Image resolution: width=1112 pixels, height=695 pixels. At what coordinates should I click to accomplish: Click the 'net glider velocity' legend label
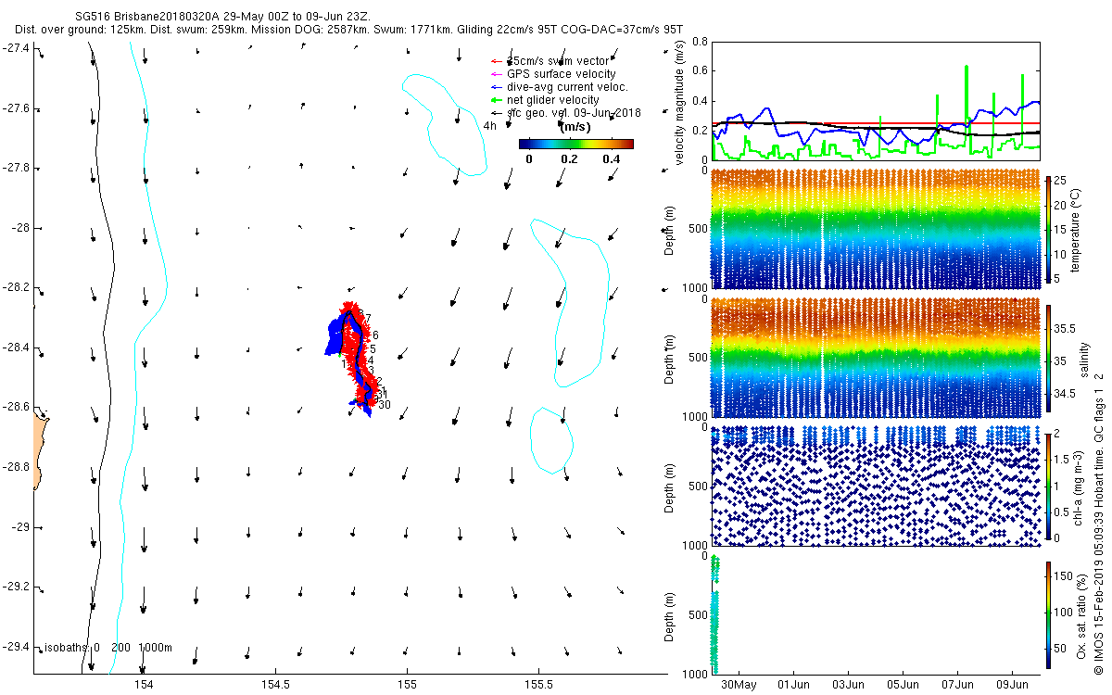click(552, 100)
